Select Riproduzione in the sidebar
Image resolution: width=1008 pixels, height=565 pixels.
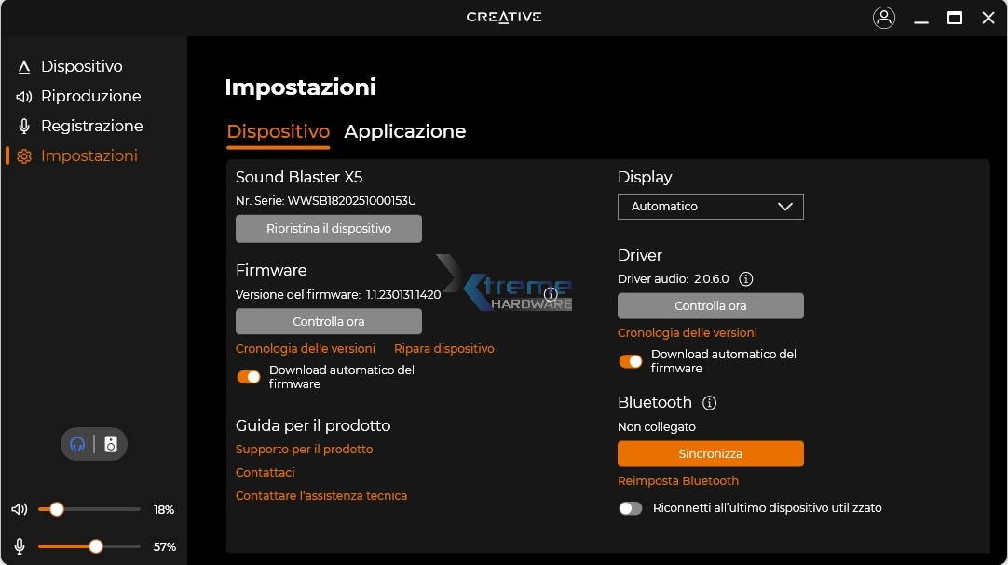[x=90, y=96]
